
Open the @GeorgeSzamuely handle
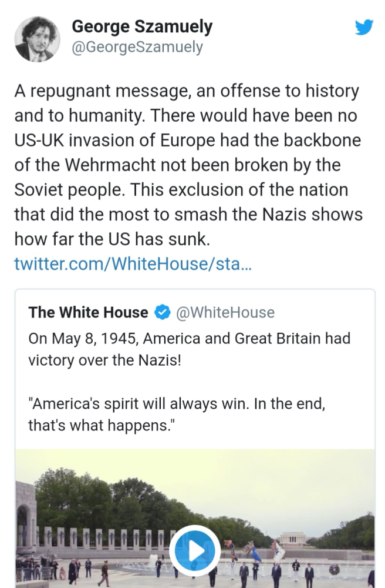tap(136, 48)
